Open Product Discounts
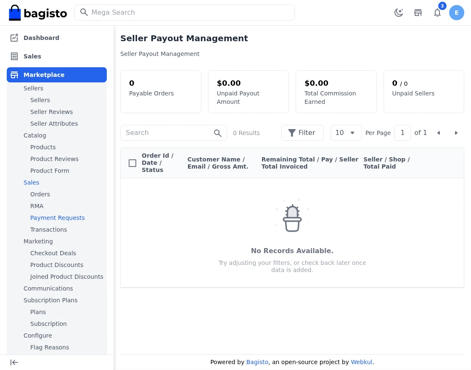The width and height of the screenshot is (471, 370). (56, 265)
